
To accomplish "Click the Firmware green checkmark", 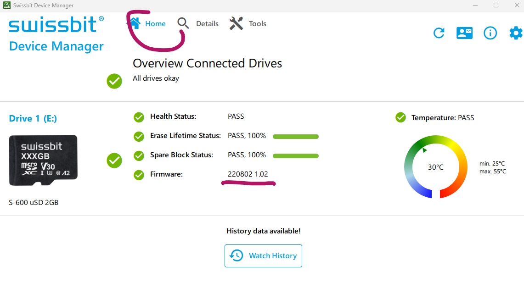I will click(139, 175).
